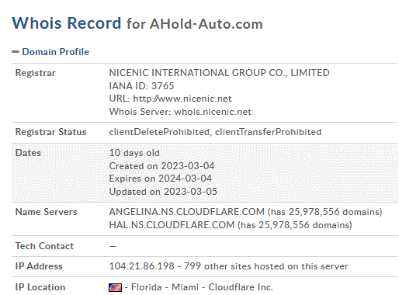
Task: Select the Registrar Status row label
Action: [x=50, y=132]
